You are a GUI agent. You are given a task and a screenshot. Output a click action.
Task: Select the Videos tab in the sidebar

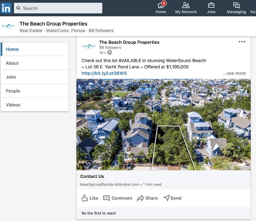[x=35, y=105]
